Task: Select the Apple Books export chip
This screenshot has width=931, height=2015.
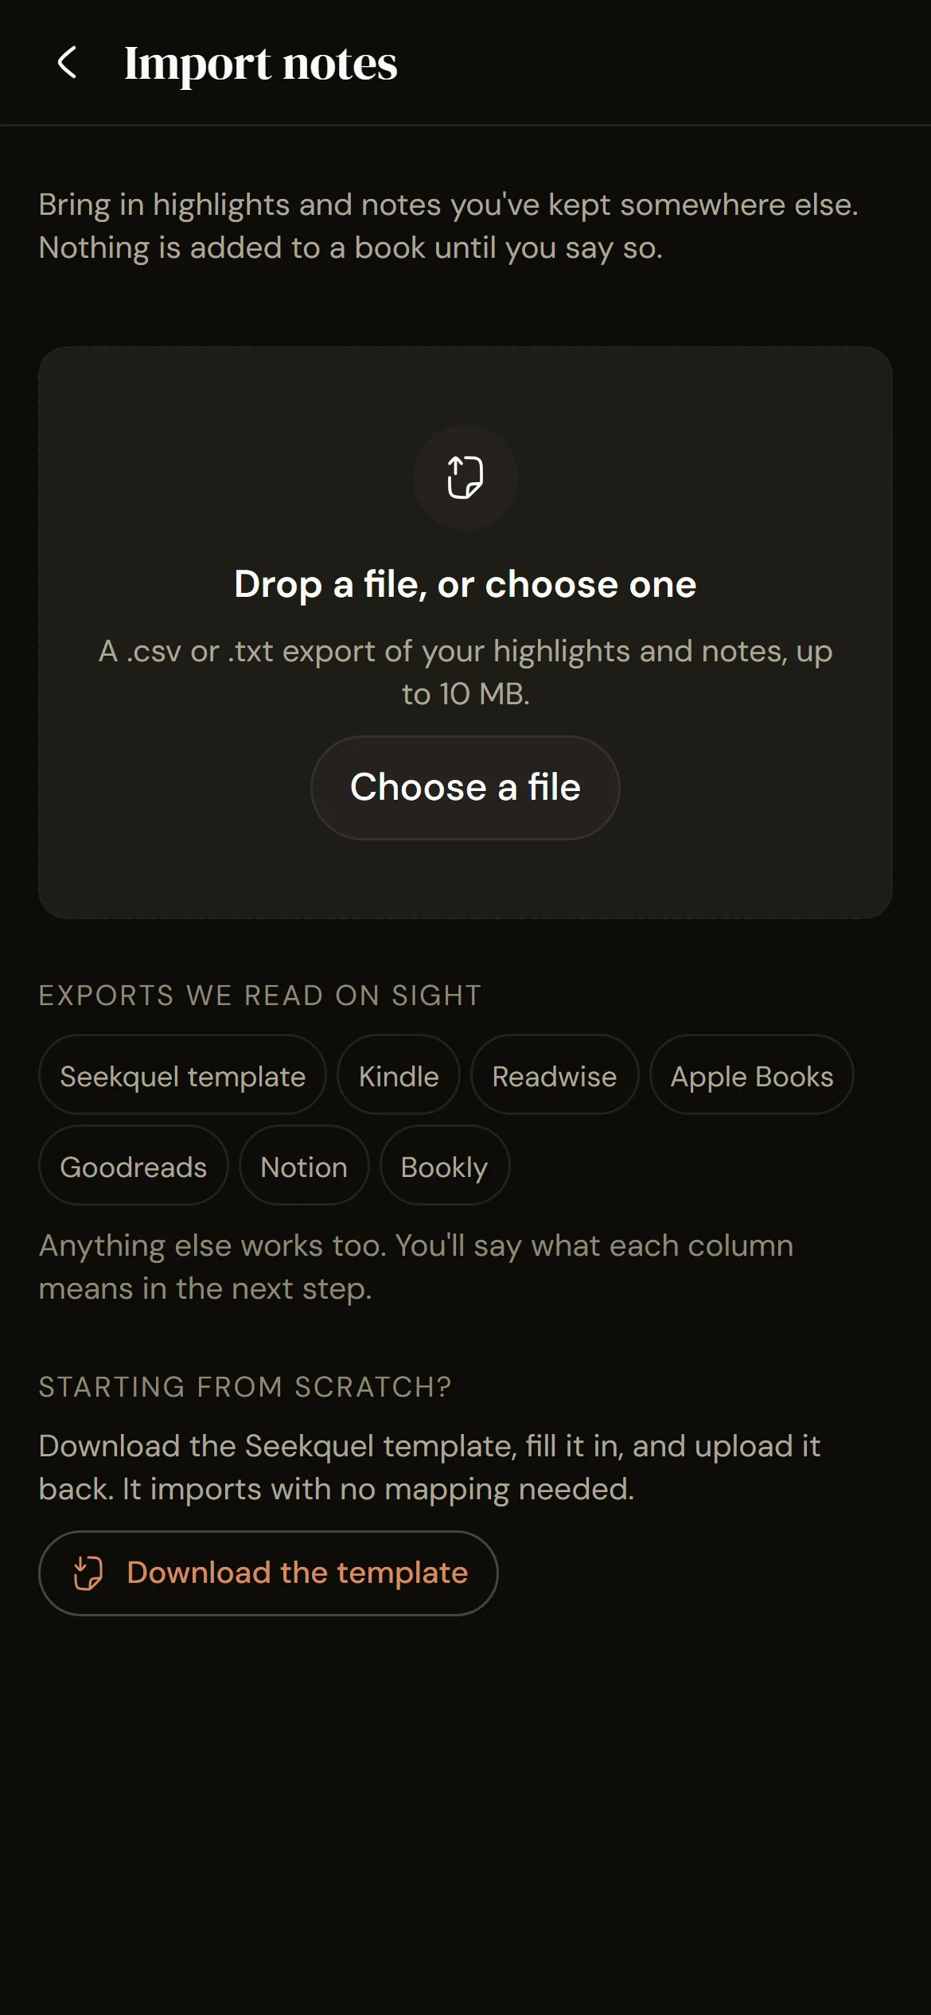Action: 752,1075
